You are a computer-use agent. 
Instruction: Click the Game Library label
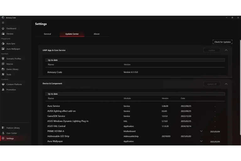[12, 69]
